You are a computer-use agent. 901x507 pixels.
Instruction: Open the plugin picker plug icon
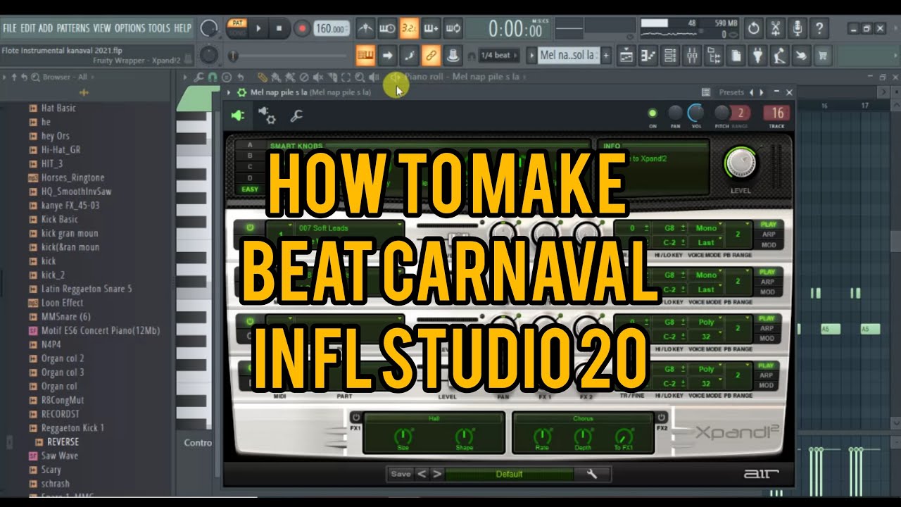click(757, 55)
